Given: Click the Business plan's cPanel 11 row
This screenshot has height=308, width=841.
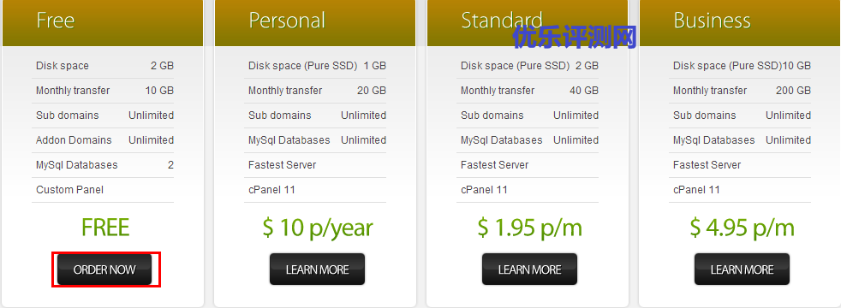Looking at the screenshot, I should [740, 190].
